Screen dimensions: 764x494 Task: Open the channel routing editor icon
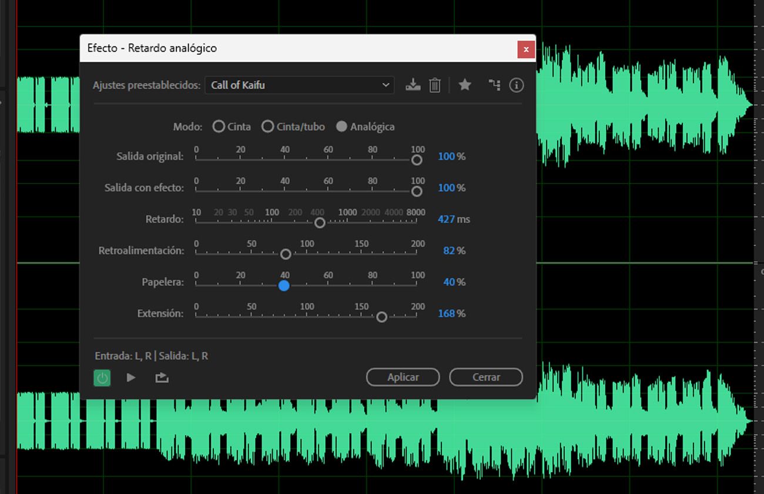pyautogui.click(x=495, y=85)
